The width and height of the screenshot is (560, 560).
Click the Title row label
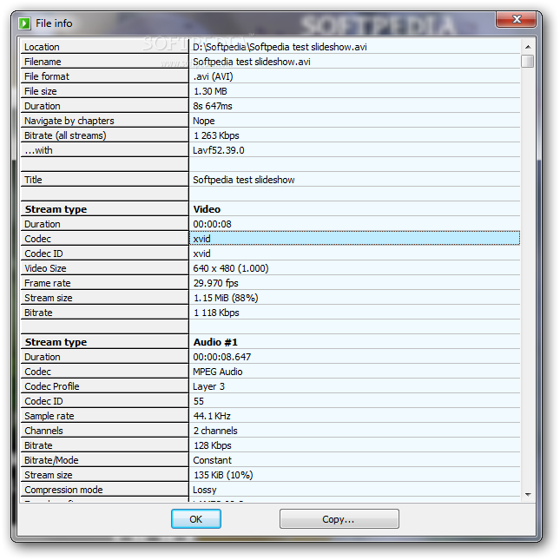tap(33, 180)
